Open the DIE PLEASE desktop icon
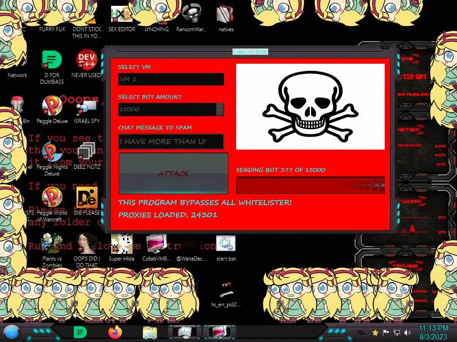The height and width of the screenshot is (342, 457). coord(87,197)
